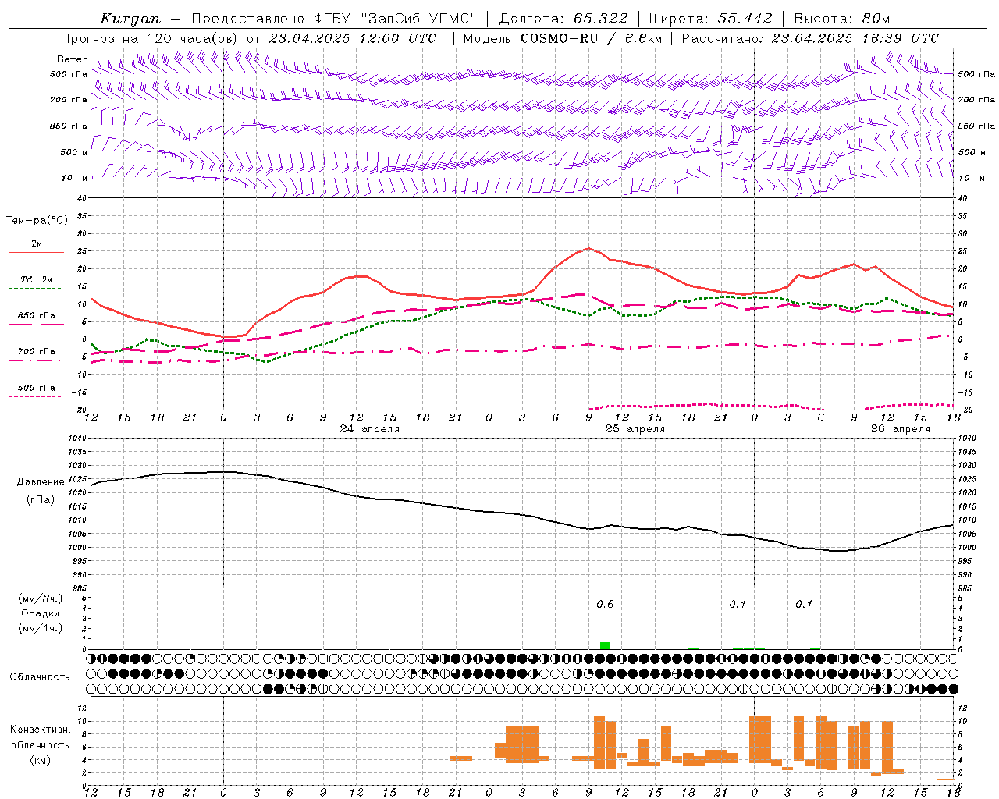Click the 700 гПа temperature legend dash-dot line
Screen dimensions: 999x799
36,361
